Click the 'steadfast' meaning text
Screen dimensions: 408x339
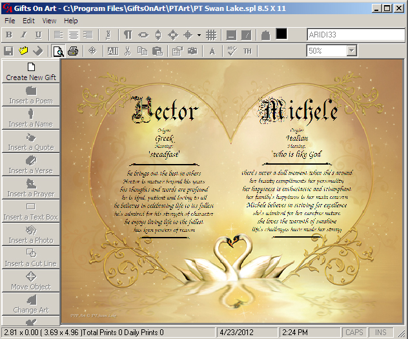click(x=164, y=154)
